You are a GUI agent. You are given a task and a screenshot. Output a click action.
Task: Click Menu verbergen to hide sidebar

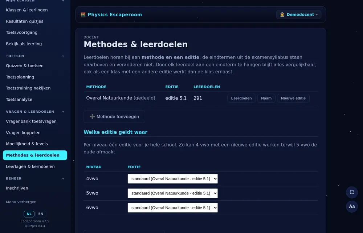(21, 202)
